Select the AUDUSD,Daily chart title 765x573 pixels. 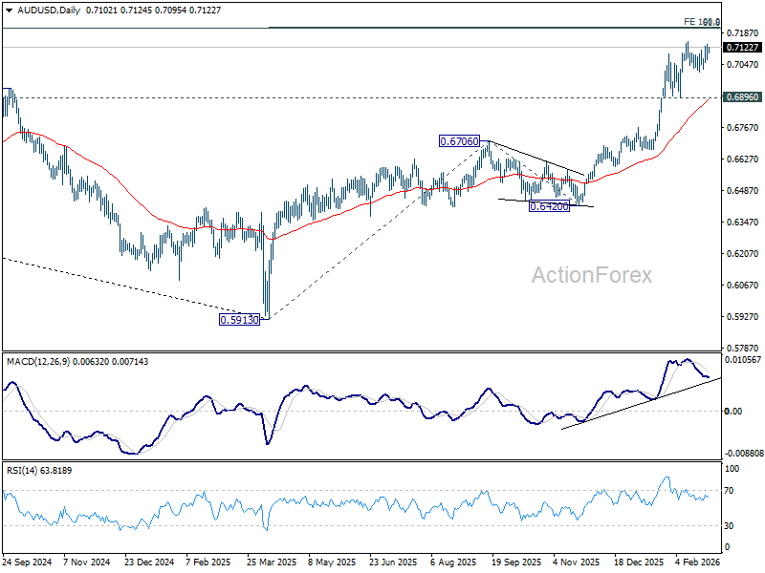(49, 11)
